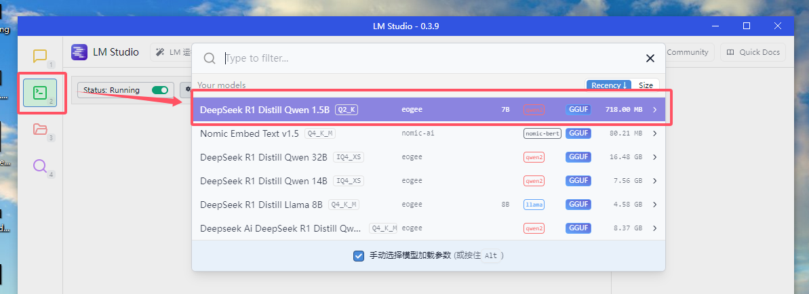Select DeepSeek R1 Distill Qwen 32B

tap(428, 157)
